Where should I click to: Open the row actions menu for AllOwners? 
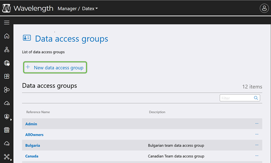click(x=257, y=134)
